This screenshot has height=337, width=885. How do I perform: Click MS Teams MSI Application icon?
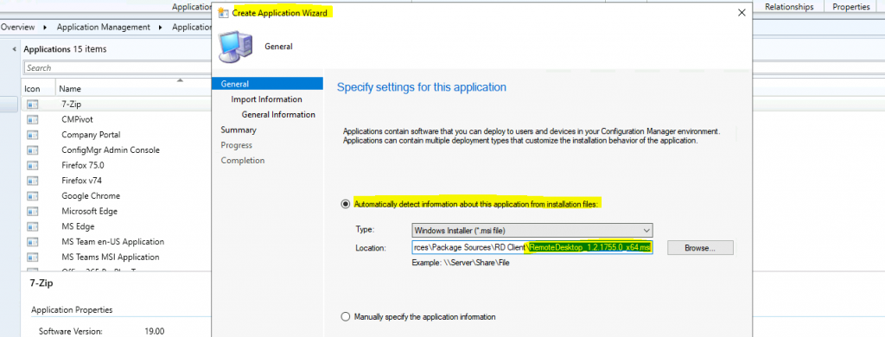tap(32, 257)
